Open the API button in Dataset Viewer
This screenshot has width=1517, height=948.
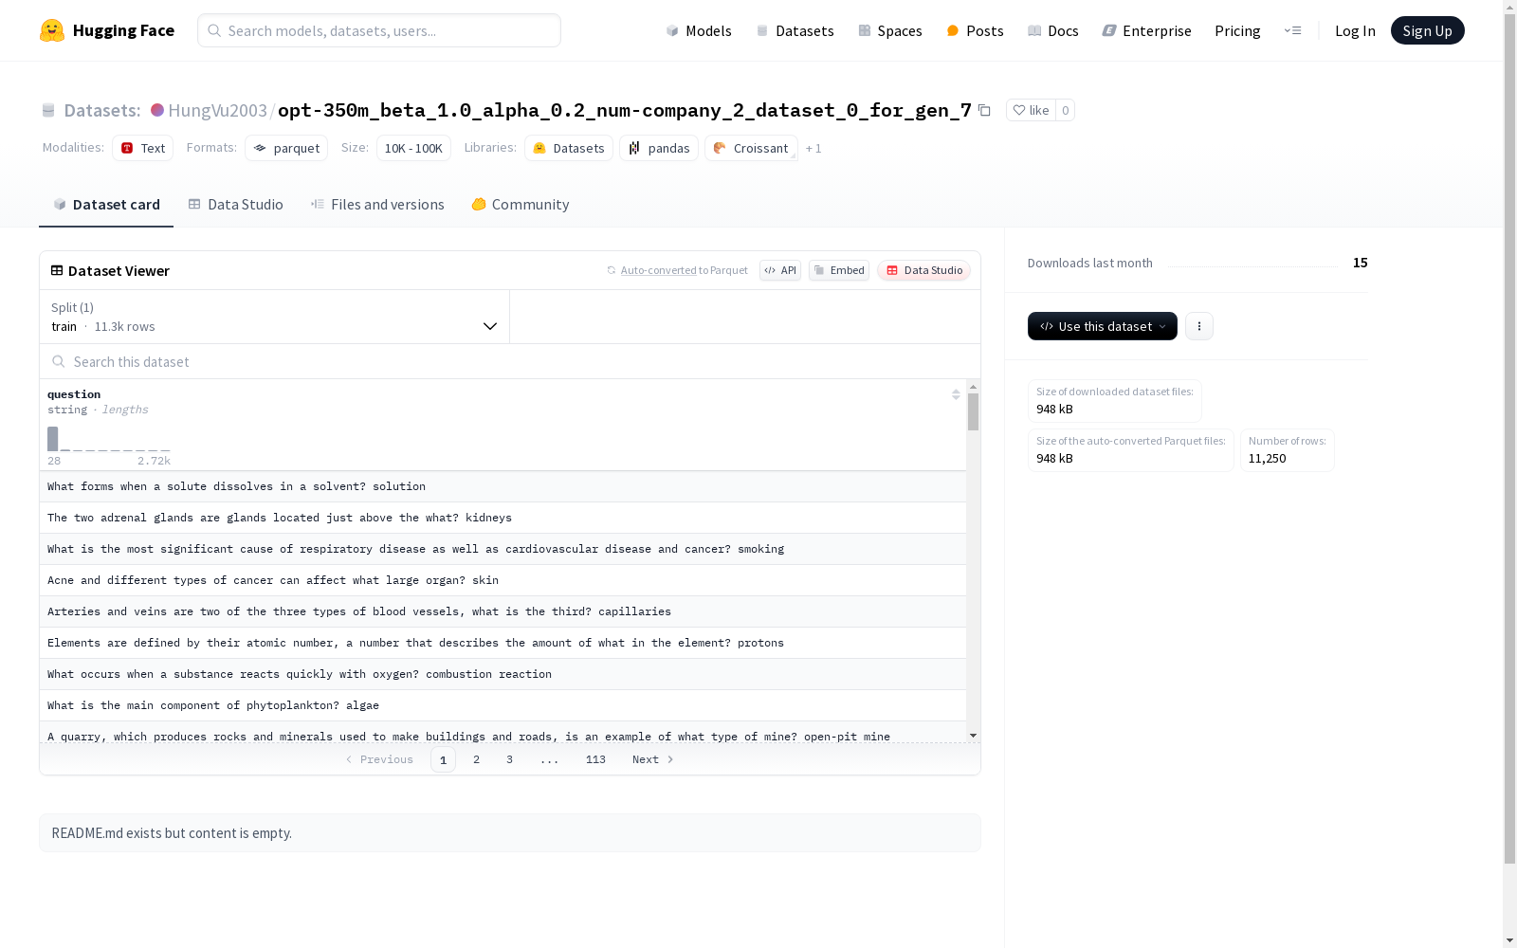780,270
